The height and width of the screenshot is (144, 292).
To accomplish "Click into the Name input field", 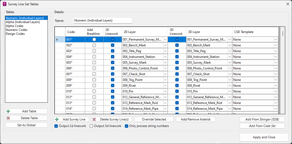I will (x=103, y=21).
